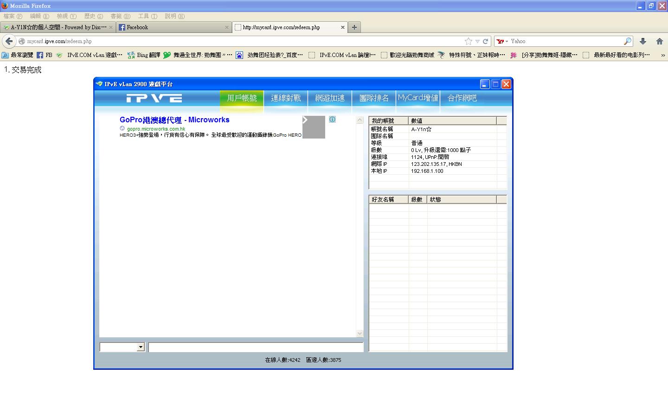The height and width of the screenshot is (417, 668).
Task: Open the Downloads arrow icon
Action: 643,41
